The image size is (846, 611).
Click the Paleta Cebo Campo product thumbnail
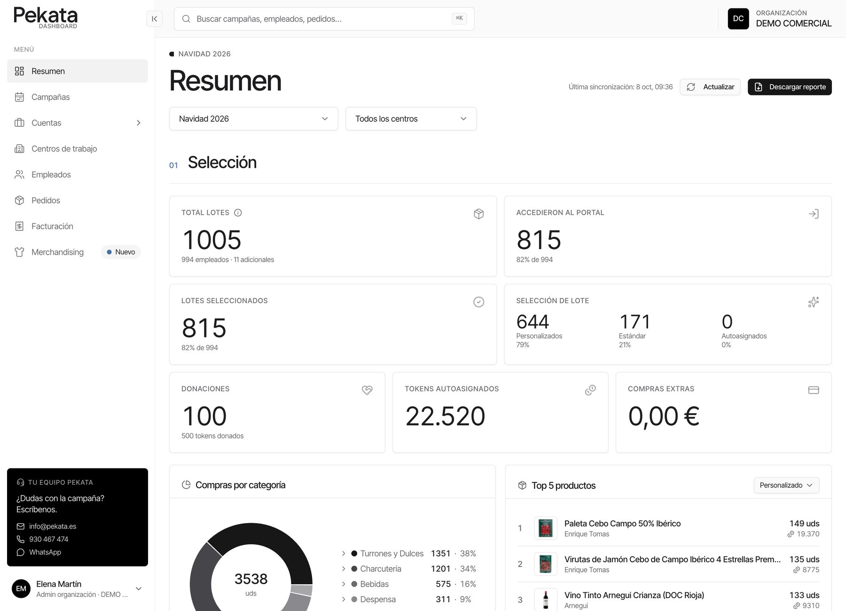point(546,528)
